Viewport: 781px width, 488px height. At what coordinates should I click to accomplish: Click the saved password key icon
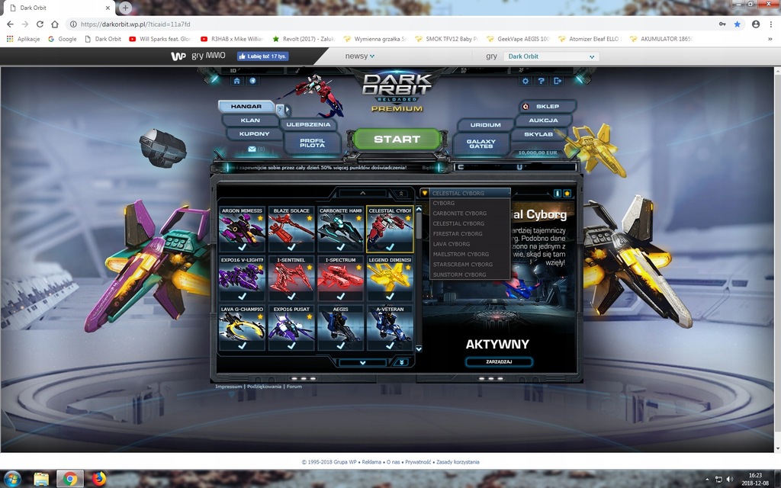pyautogui.click(x=722, y=24)
